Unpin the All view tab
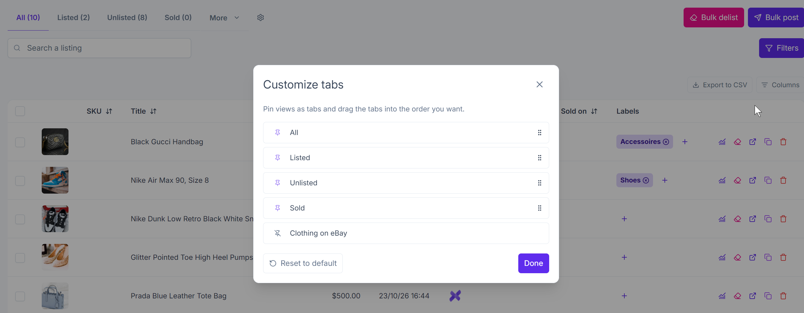 coord(277,132)
